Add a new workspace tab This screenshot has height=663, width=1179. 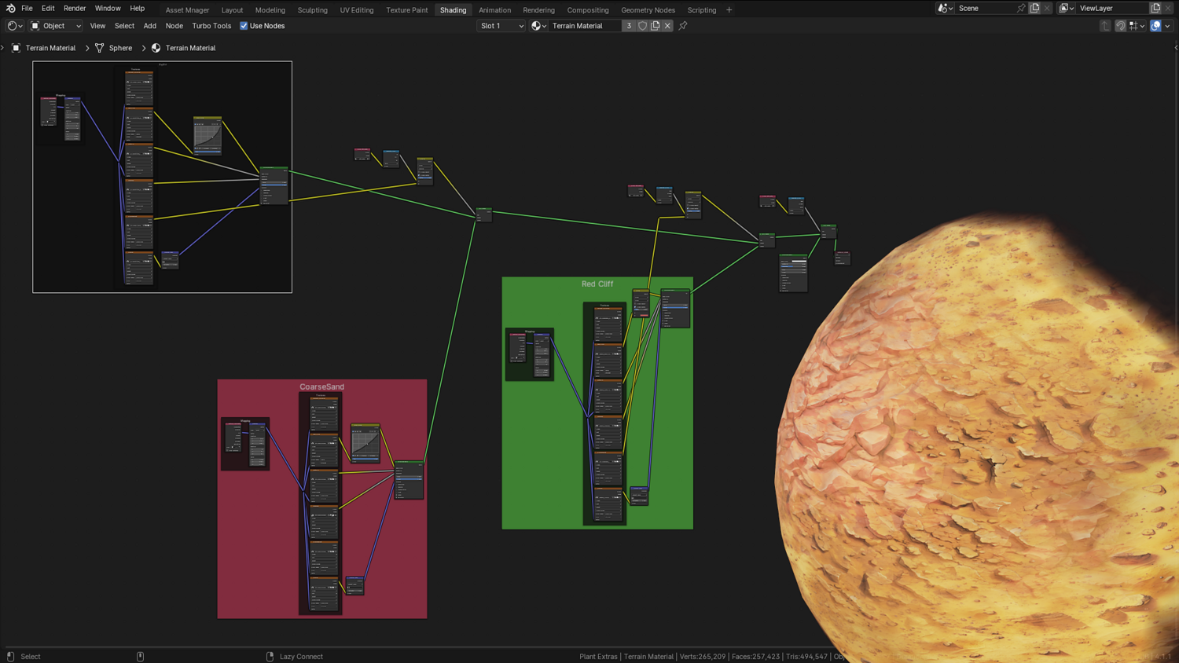(729, 10)
